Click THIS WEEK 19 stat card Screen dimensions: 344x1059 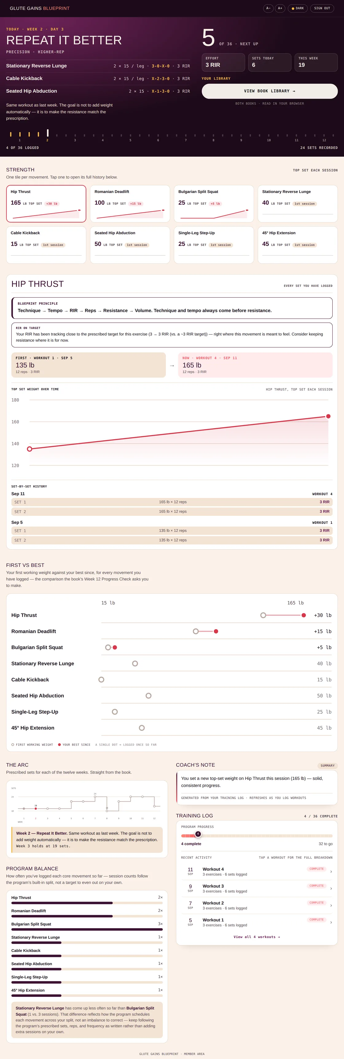[x=316, y=62]
